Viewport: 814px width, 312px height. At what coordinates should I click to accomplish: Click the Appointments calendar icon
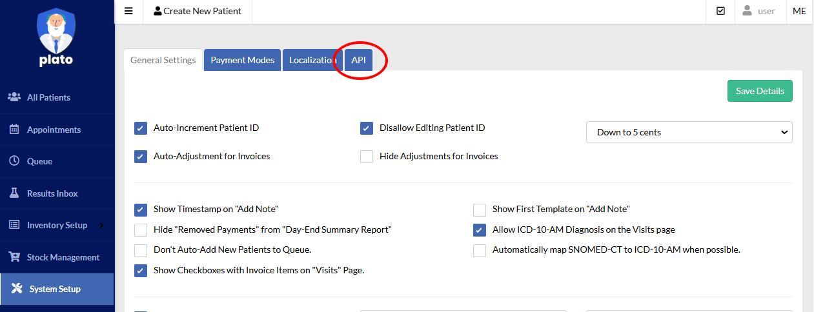(14, 129)
